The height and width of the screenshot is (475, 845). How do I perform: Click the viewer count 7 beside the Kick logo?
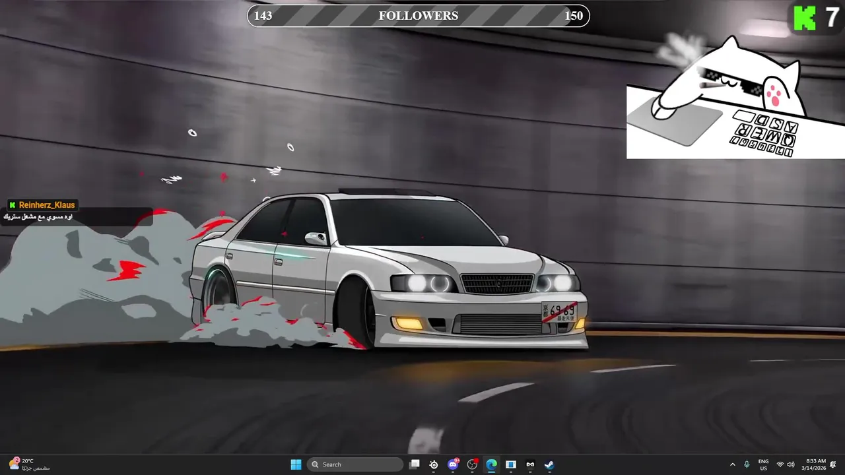832,18
